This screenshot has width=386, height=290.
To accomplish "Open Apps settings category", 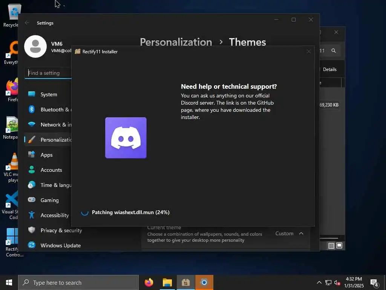I will pyautogui.click(x=48, y=155).
